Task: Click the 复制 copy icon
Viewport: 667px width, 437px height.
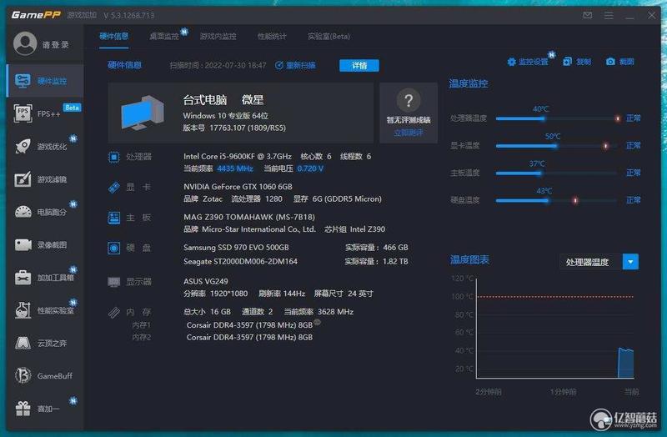Action: 567,62
